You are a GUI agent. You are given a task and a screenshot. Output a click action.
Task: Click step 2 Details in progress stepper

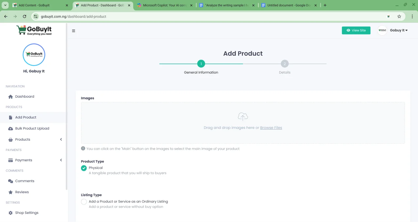click(x=284, y=64)
